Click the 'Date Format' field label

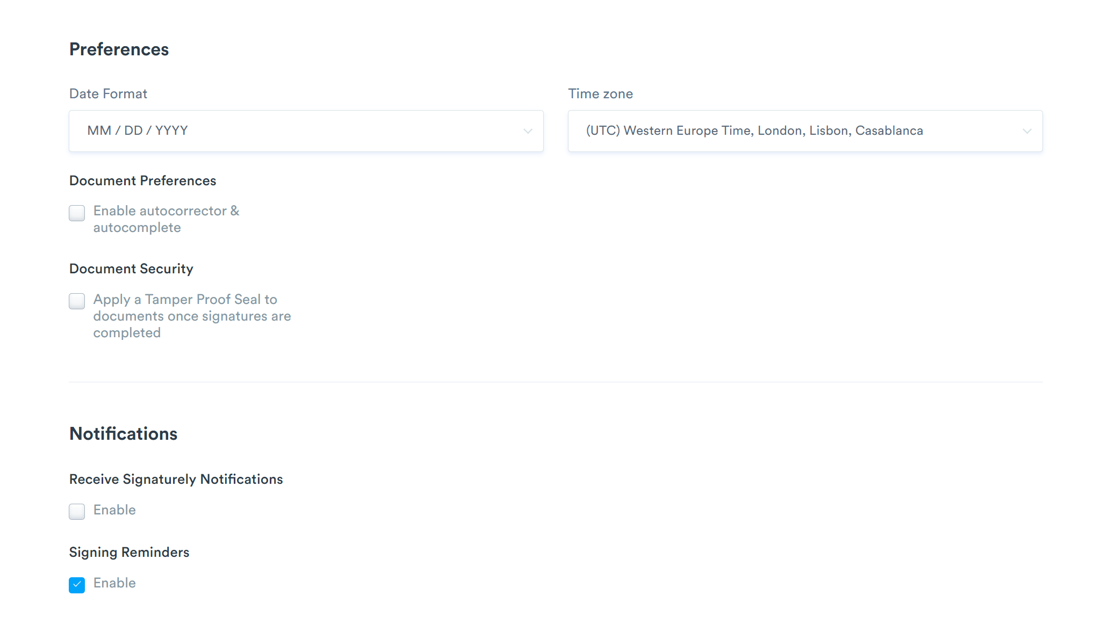[x=108, y=94]
